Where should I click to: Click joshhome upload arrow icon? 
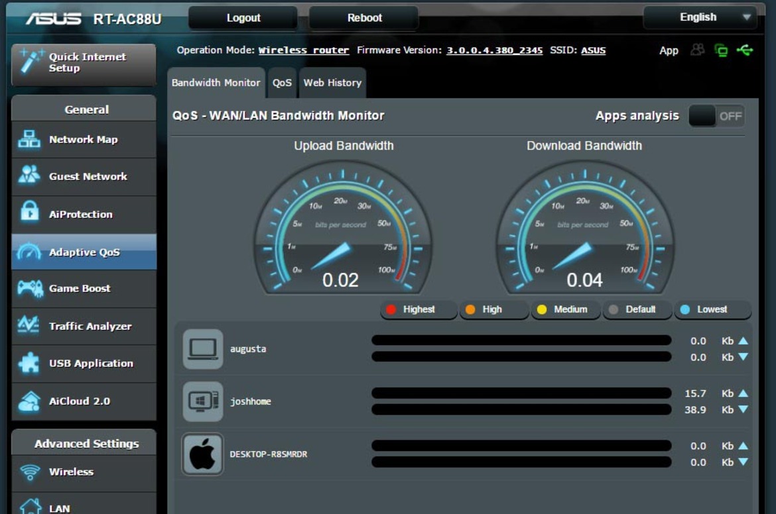[743, 393]
